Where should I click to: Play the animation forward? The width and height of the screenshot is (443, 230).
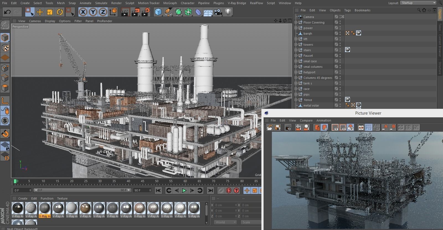point(184,190)
